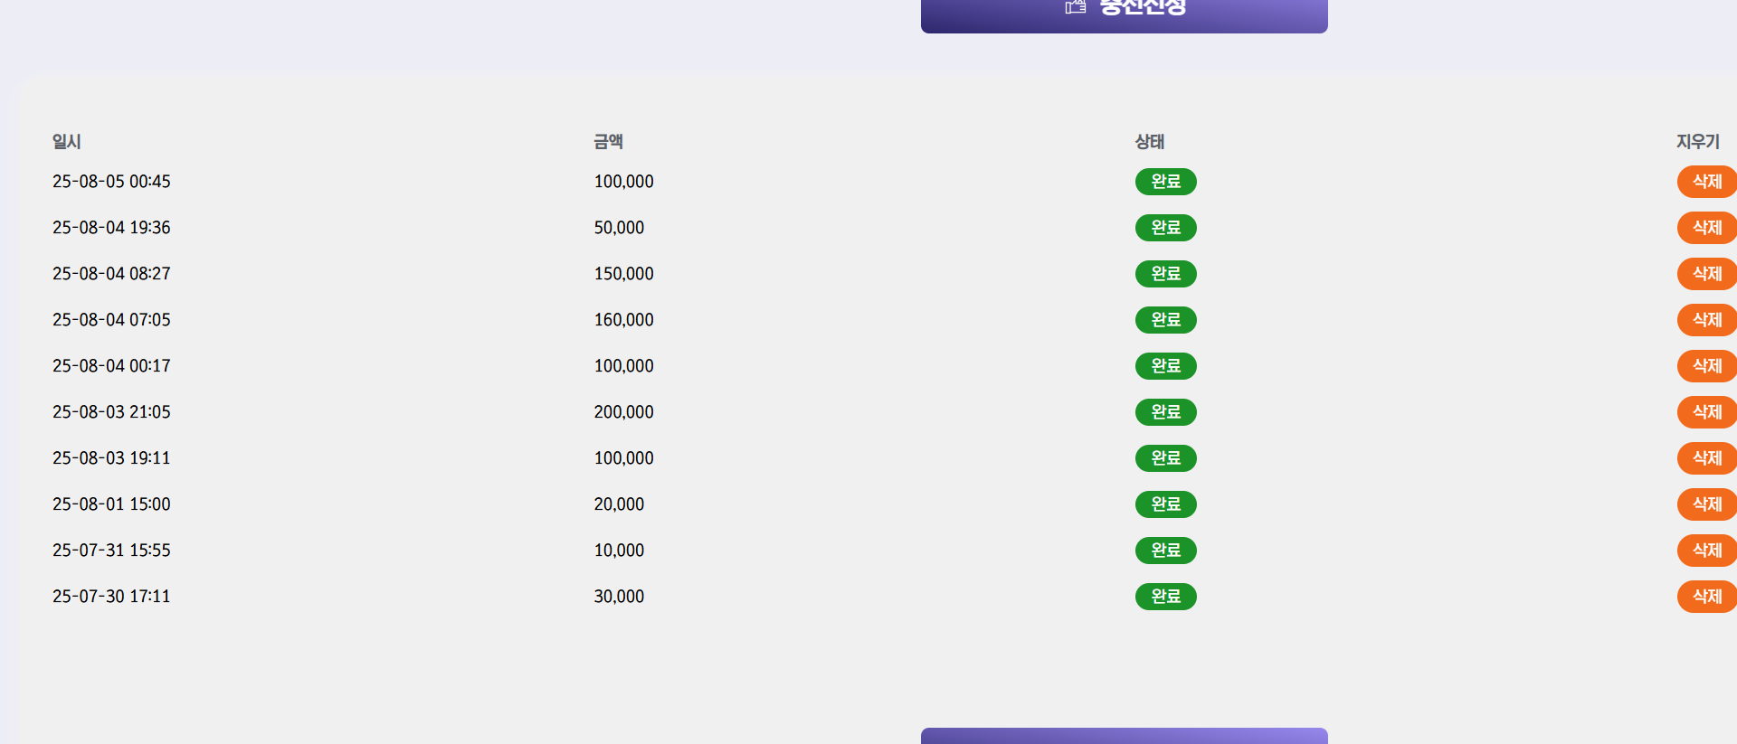Click the purple 충전신청 button at top
Image resolution: width=1737 pixels, height=744 pixels.
(x=1124, y=14)
